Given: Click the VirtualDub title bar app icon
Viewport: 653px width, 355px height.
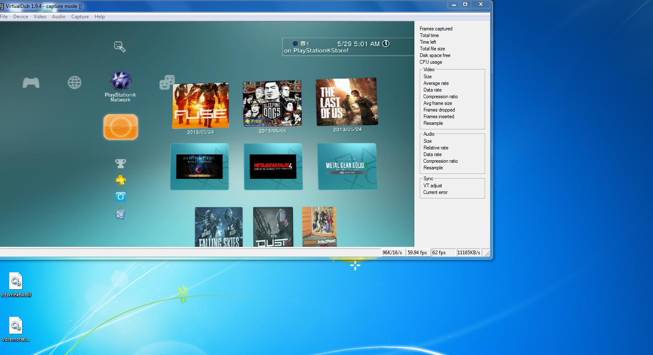Looking at the screenshot, I should (2, 6).
